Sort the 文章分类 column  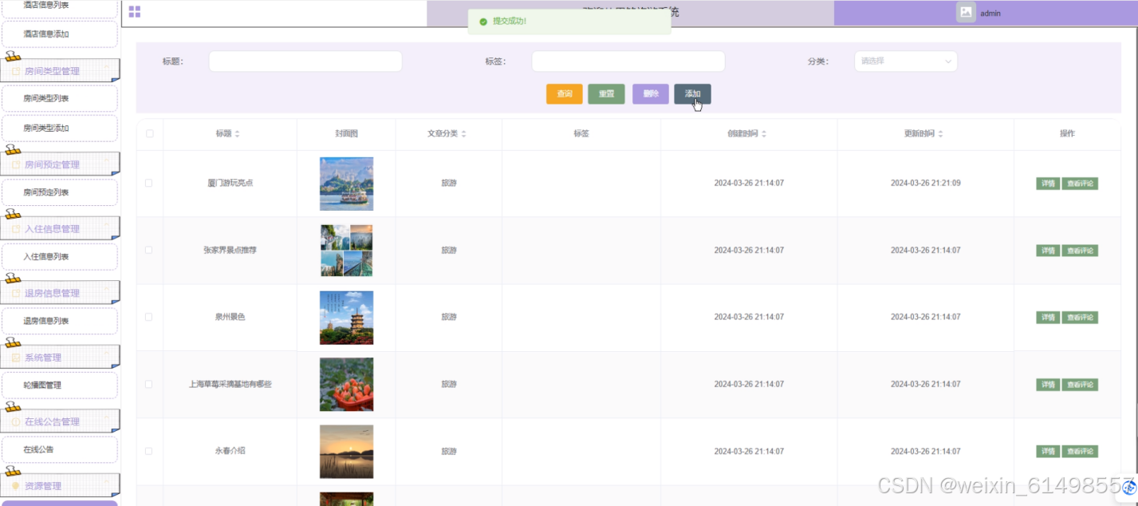tap(463, 134)
